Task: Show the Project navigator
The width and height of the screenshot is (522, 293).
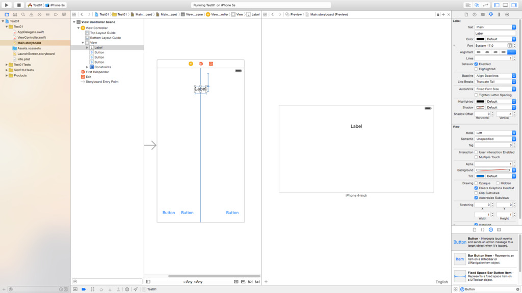Action: point(7,14)
